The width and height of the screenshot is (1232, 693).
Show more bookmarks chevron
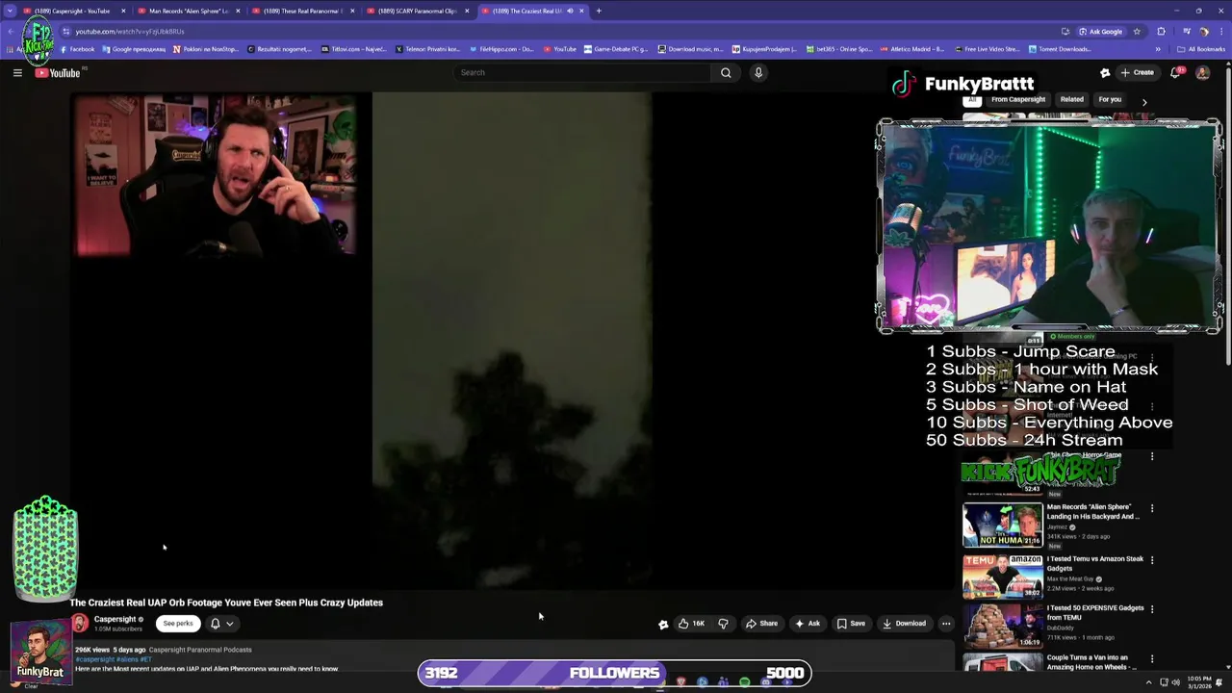pos(1158,49)
